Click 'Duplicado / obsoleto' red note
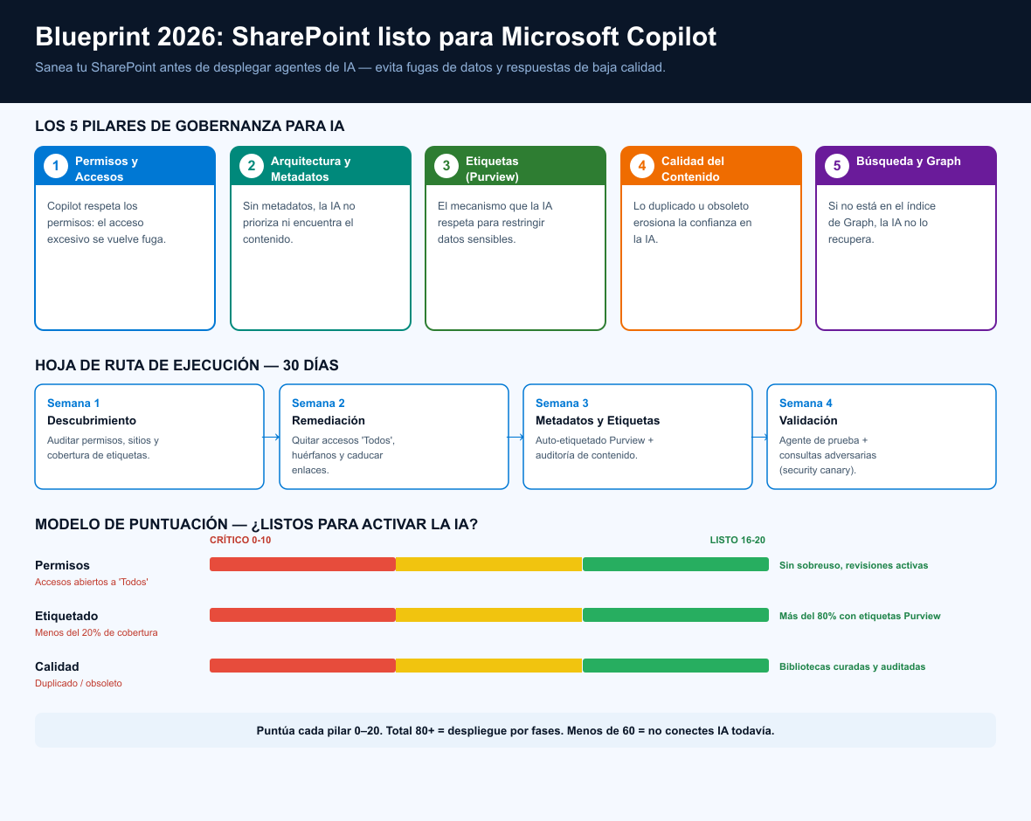The image size is (1031, 821). (x=79, y=683)
